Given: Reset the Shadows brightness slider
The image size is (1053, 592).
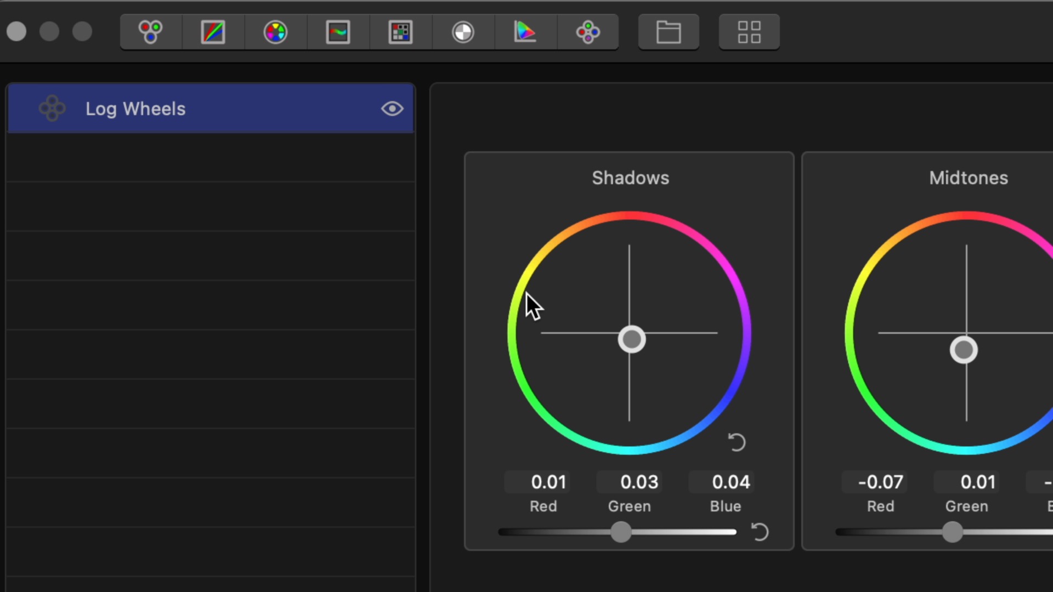Looking at the screenshot, I should [760, 532].
